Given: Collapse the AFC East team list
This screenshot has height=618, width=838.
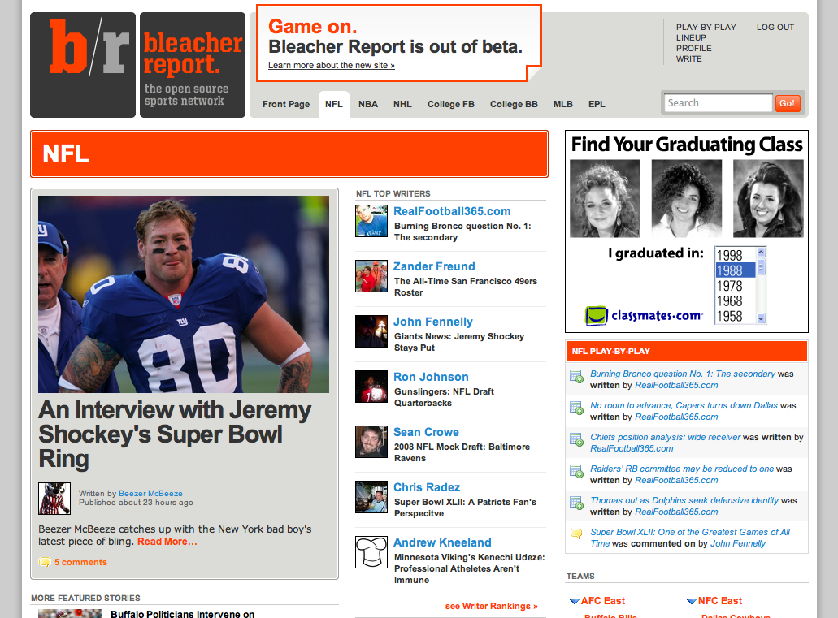Looking at the screenshot, I should pos(575,601).
